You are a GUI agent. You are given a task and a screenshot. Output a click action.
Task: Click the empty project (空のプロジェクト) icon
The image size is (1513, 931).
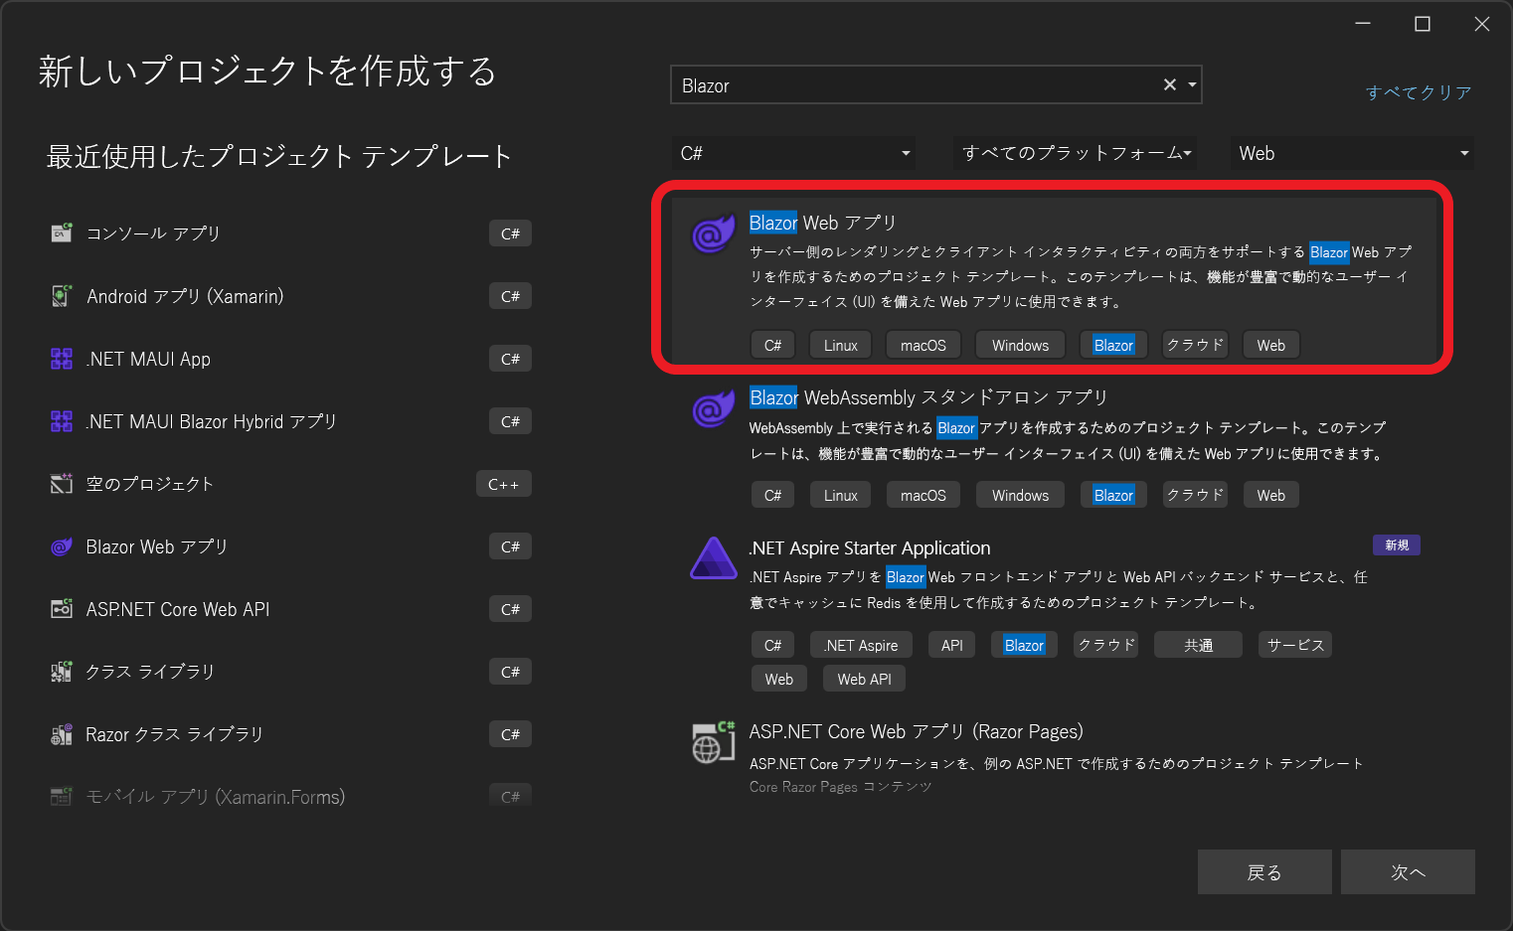(x=62, y=484)
